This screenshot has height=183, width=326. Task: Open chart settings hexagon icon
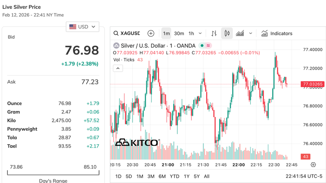(x=313, y=165)
